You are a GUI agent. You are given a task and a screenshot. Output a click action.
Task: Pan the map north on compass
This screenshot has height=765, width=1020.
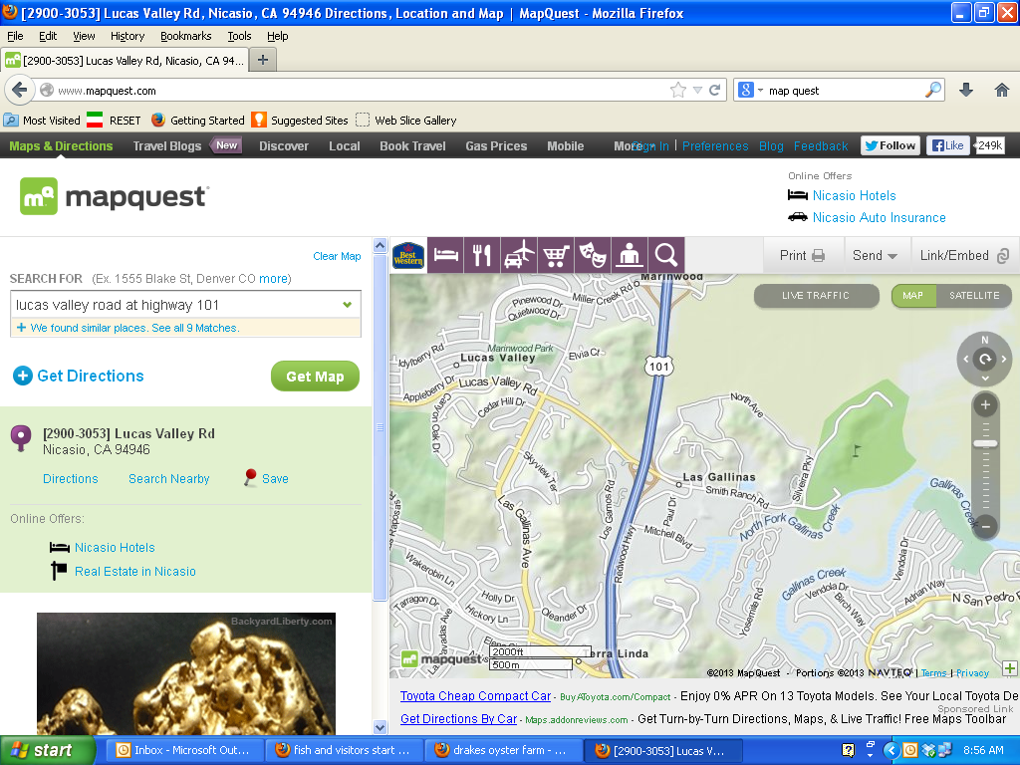pyautogui.click(x=985, y=341)
